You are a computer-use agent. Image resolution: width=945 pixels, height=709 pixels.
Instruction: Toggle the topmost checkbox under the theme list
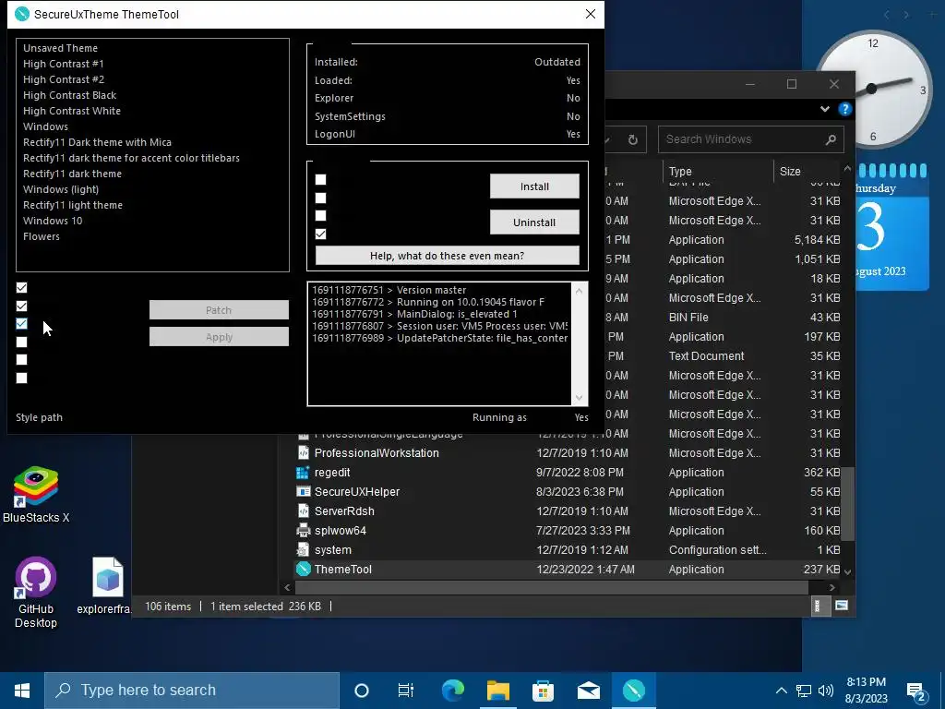22,288
